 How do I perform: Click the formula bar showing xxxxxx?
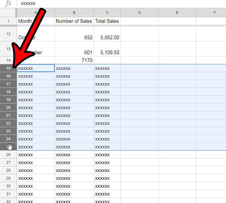[112, 4]
